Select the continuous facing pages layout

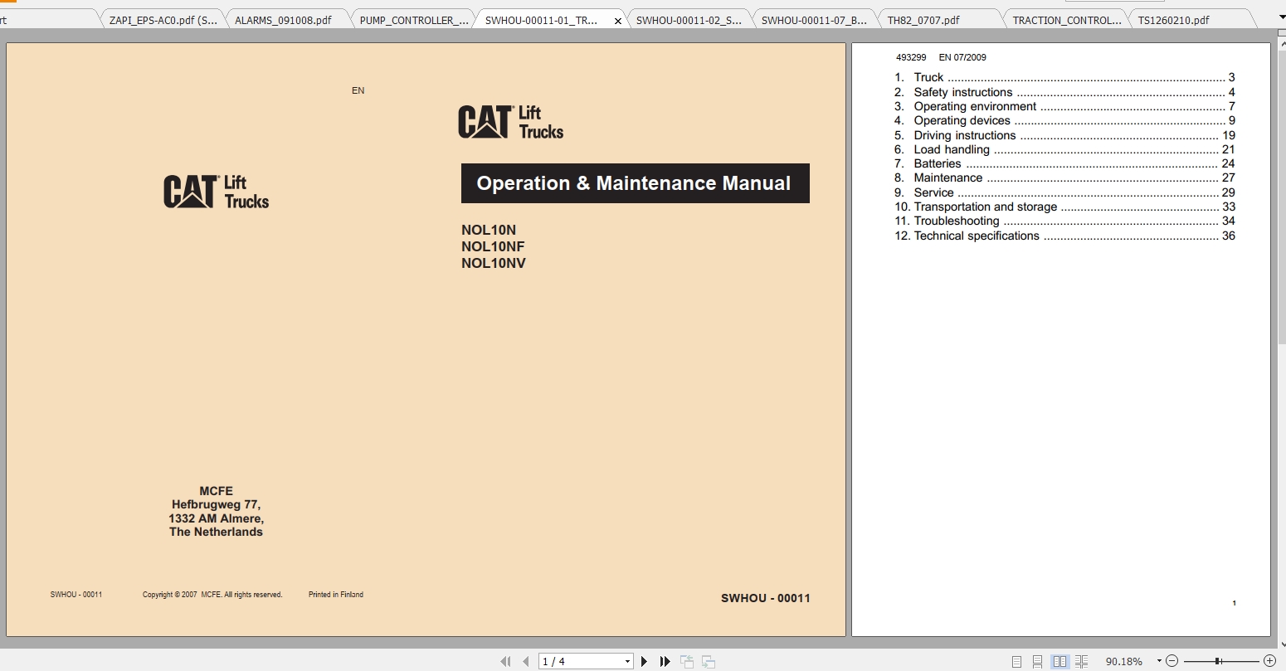tap(1082, 660)
